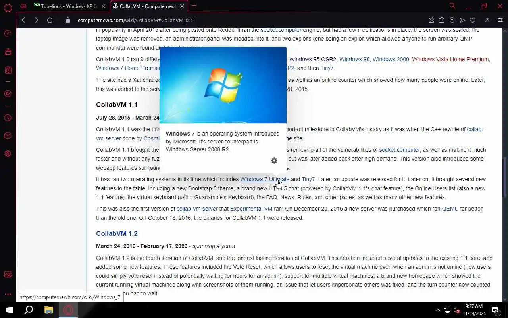508x318 pixels.
Task: Open the Windows Start menu
Action: [10, 310]
